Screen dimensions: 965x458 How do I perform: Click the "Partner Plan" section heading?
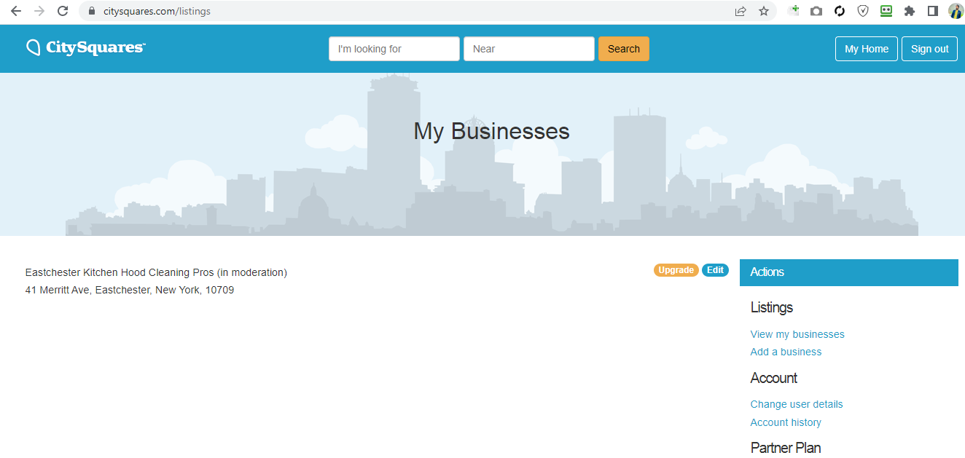[786, 448]
